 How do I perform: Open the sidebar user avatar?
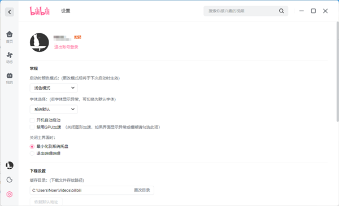(x=10, y=165)
